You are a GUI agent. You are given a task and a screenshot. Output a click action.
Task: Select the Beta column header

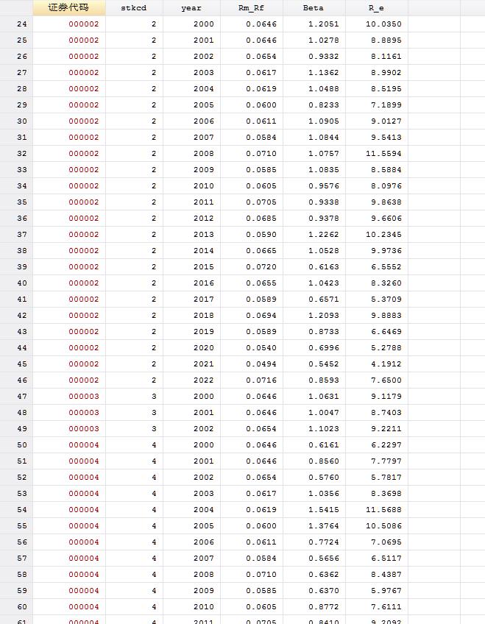pos(314,8)
